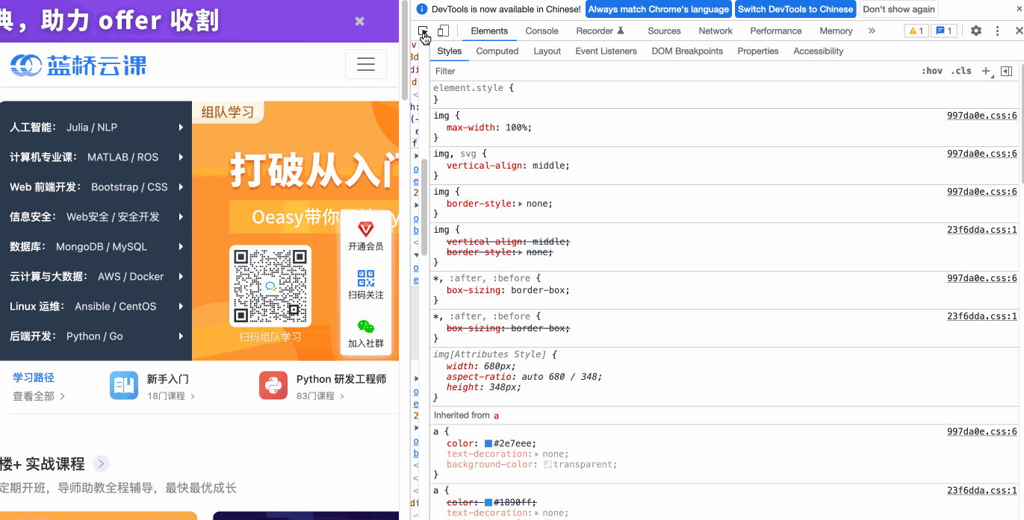The image size is (1024, 520).
Task: Expand border-style: none shorthand triangle
Action: (x=521, y=204)
